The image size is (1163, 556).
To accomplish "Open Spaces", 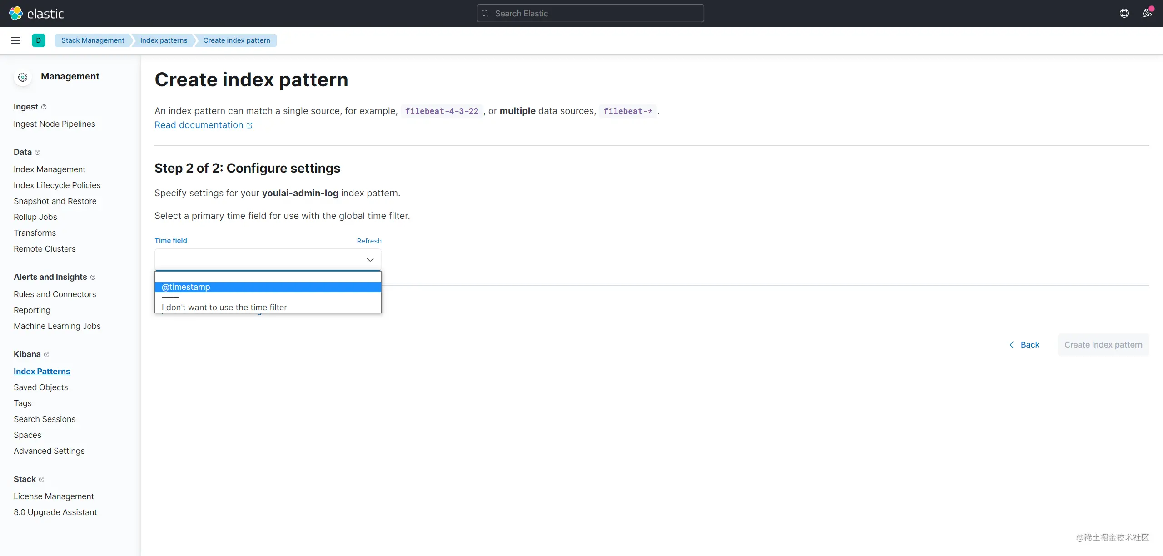I will (28, 435).
